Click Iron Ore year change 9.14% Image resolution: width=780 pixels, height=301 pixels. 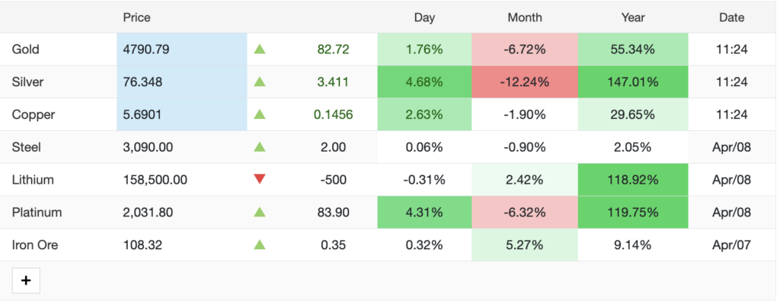(x=633, y=245)
